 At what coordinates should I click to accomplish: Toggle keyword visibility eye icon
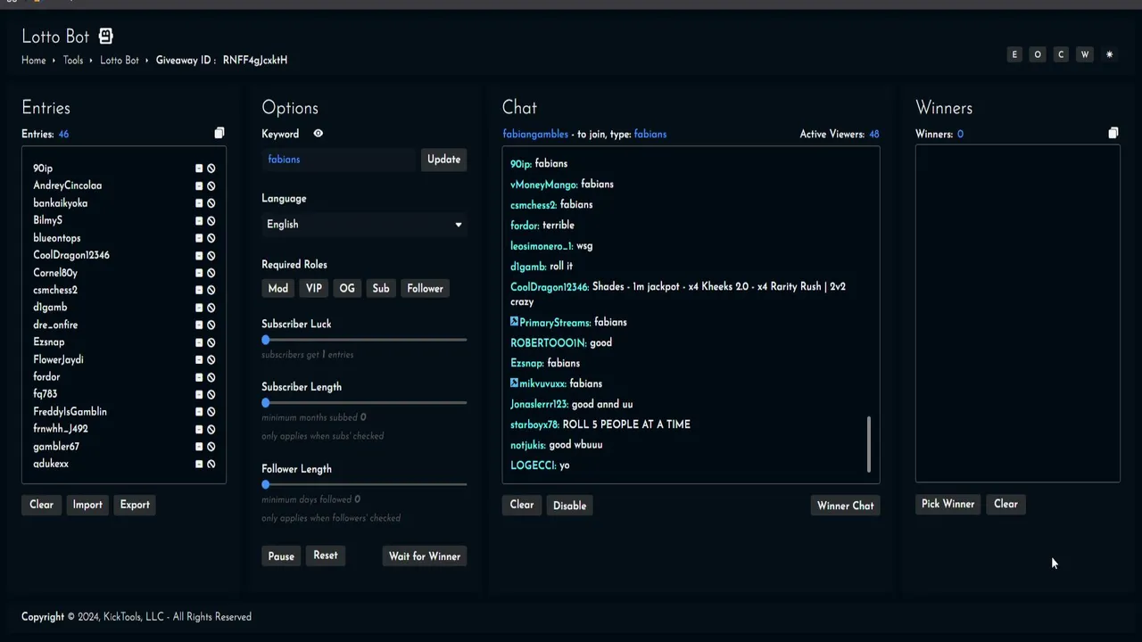pos(318,134)
